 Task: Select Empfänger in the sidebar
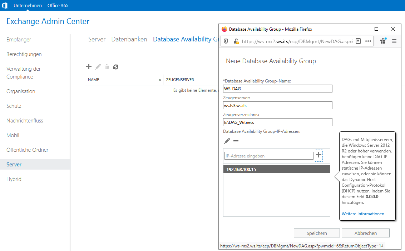click(x=19, y=40)
